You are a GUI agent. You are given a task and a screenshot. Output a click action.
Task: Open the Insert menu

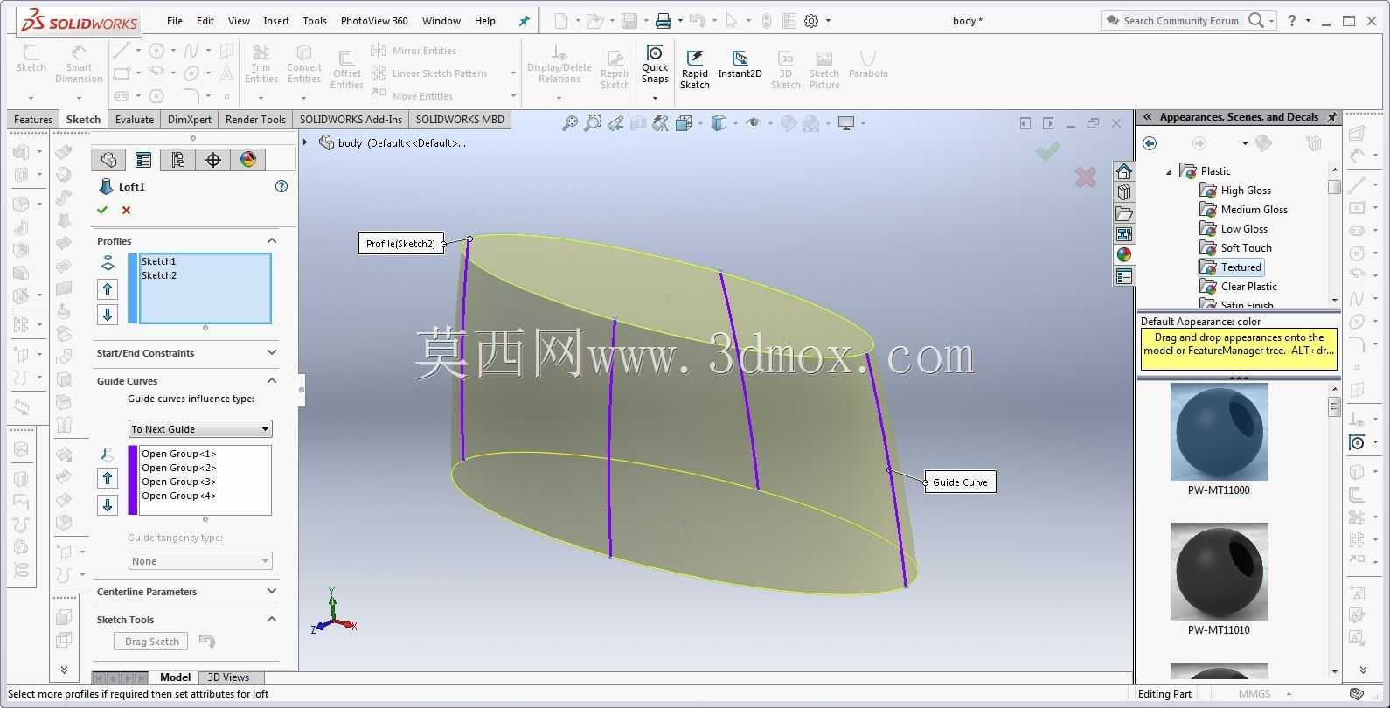tap(276, 21)
